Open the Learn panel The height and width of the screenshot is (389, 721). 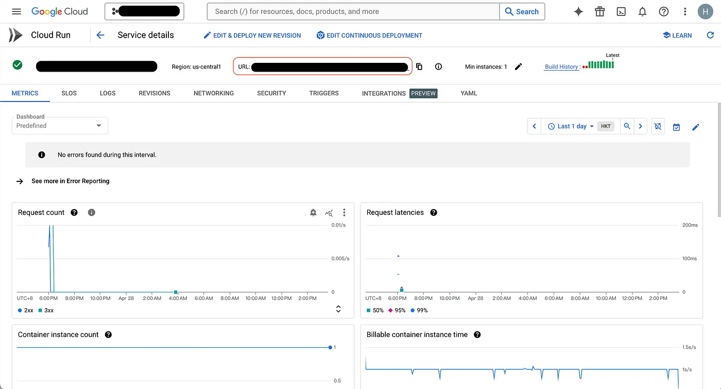(x=677, y=35)
